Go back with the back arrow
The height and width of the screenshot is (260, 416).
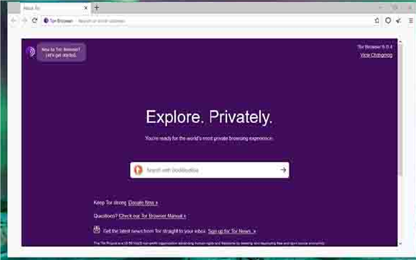click(13, 21)
